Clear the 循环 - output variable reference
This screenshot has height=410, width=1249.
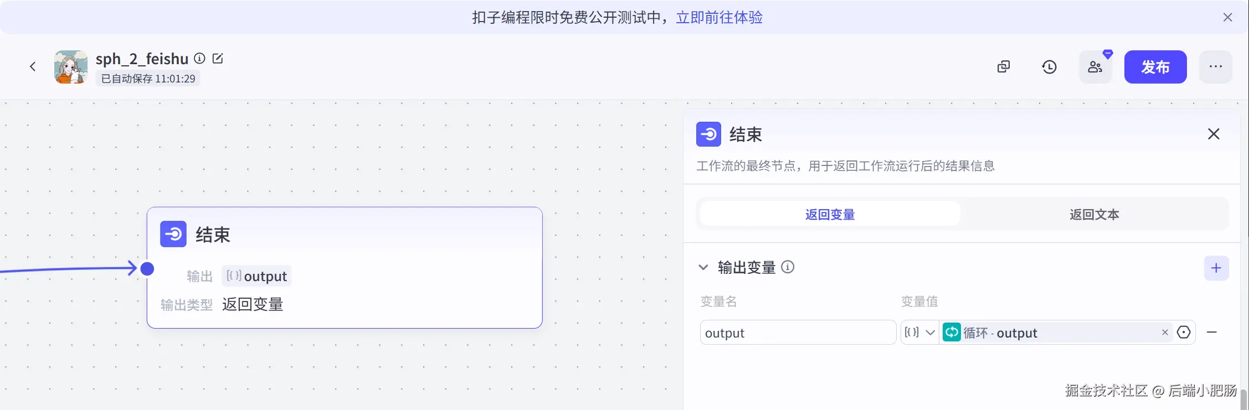point(1165,333)
